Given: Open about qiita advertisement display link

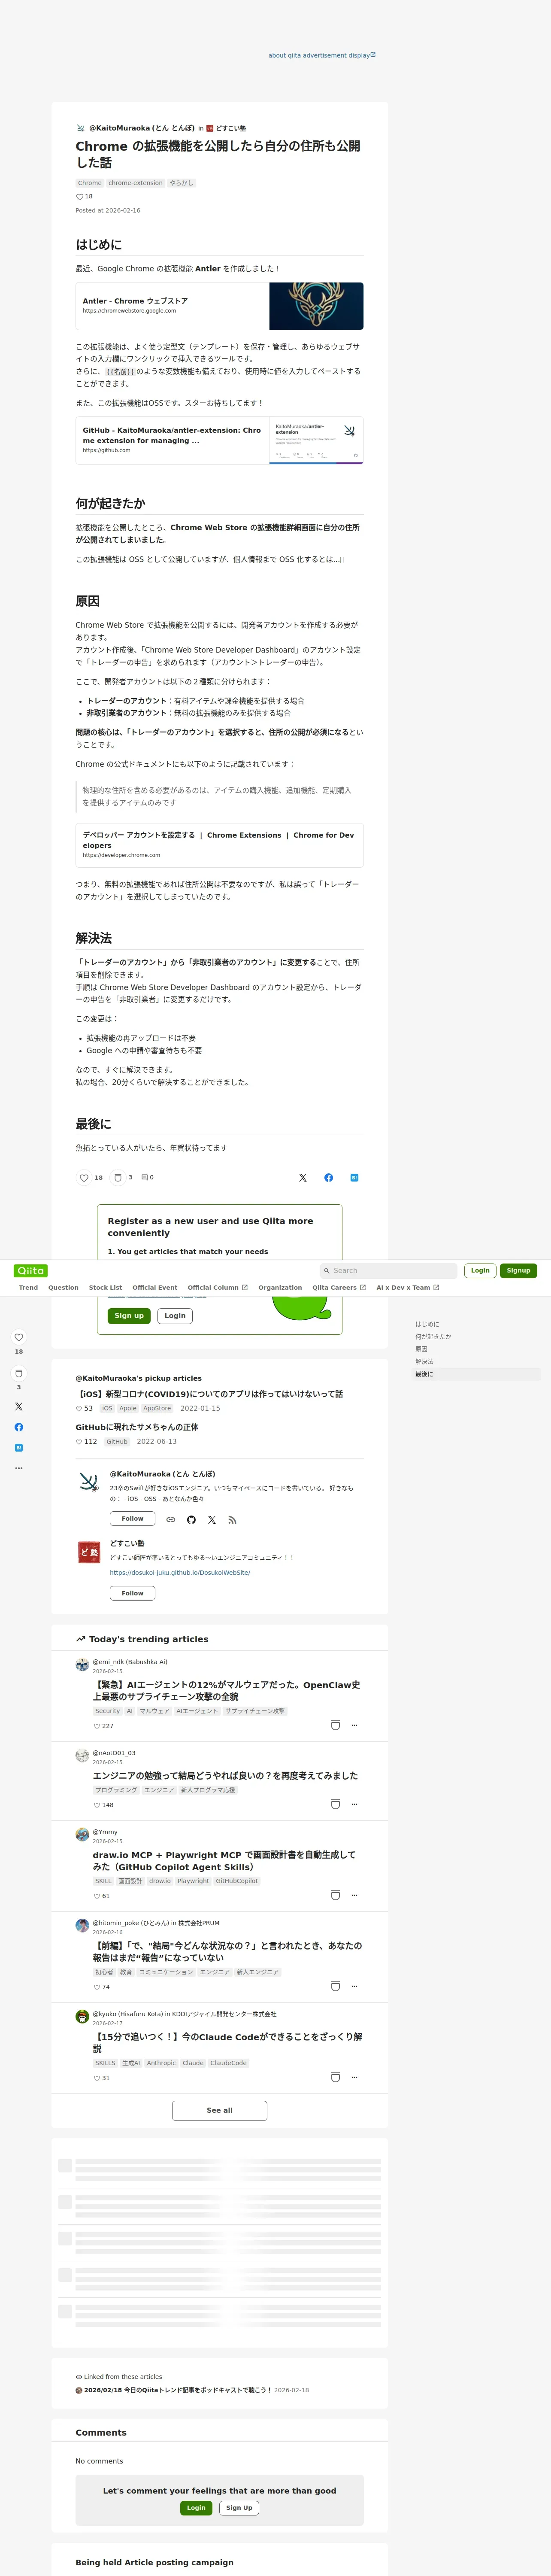Looking at the screenshot, I should tap(322, 55).
